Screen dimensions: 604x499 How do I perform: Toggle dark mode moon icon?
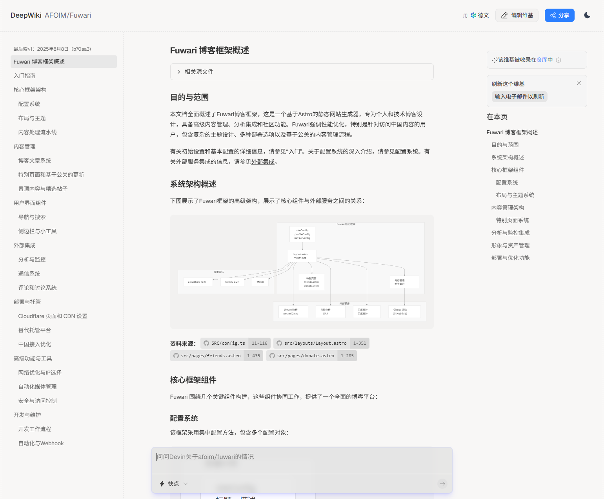tap(587, 15)
